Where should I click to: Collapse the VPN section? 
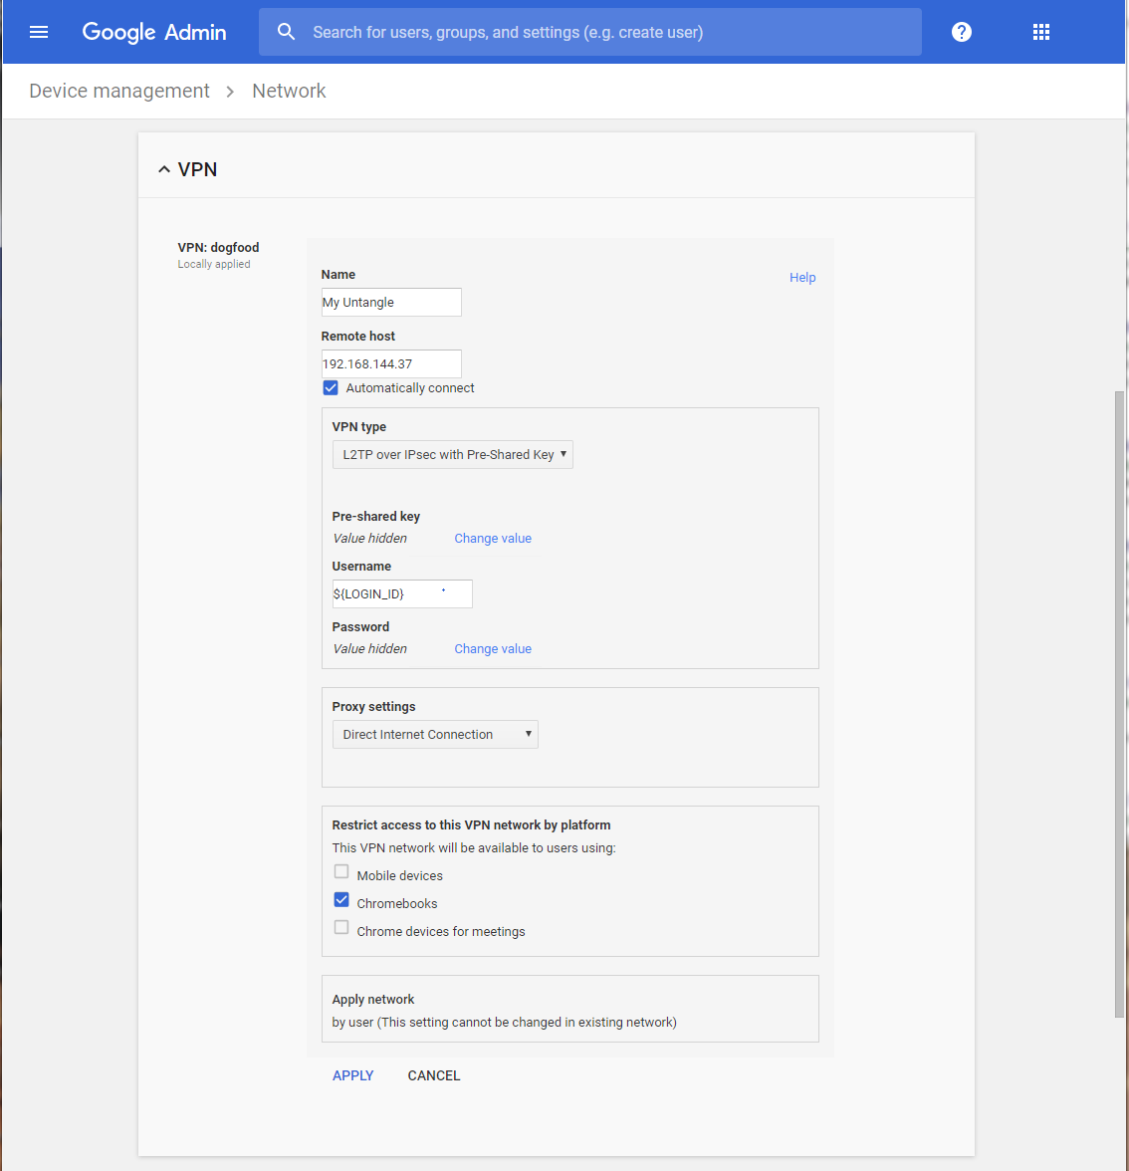click(163, 168)
